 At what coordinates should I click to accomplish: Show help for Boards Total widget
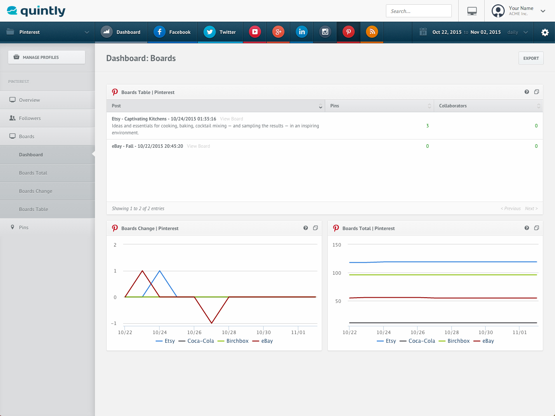527,228
